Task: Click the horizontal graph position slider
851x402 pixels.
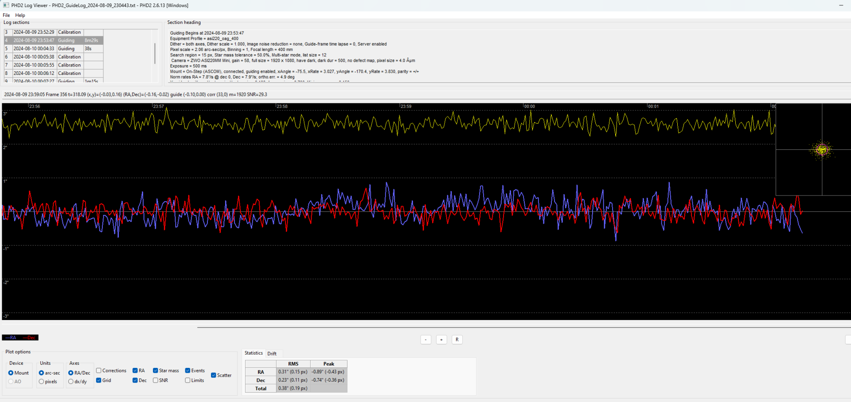Action: click(x=523, y=327)
